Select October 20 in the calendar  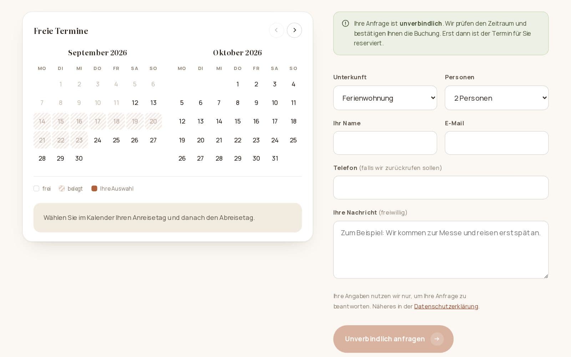tap(201, 140)
